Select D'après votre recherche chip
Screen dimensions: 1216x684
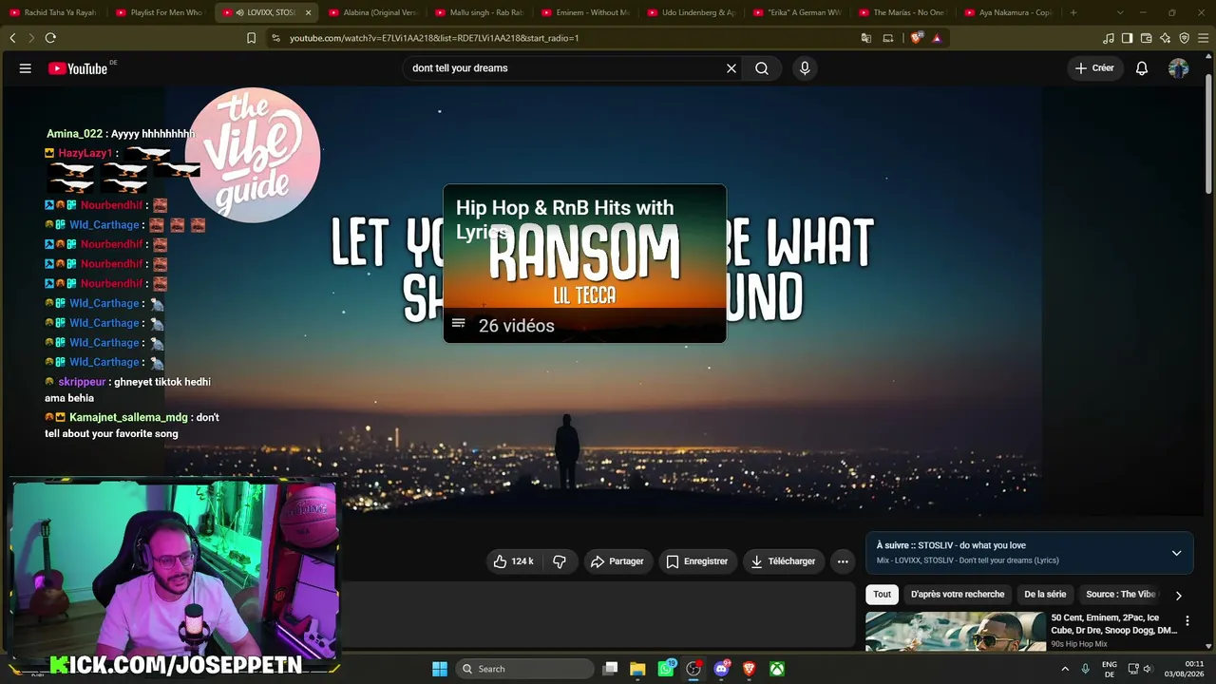pyautogui.click(x=958, y=595)
